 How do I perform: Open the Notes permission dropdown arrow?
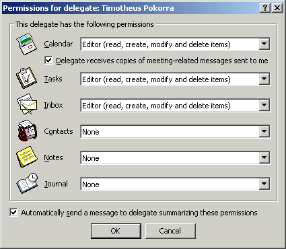(264, 157)
